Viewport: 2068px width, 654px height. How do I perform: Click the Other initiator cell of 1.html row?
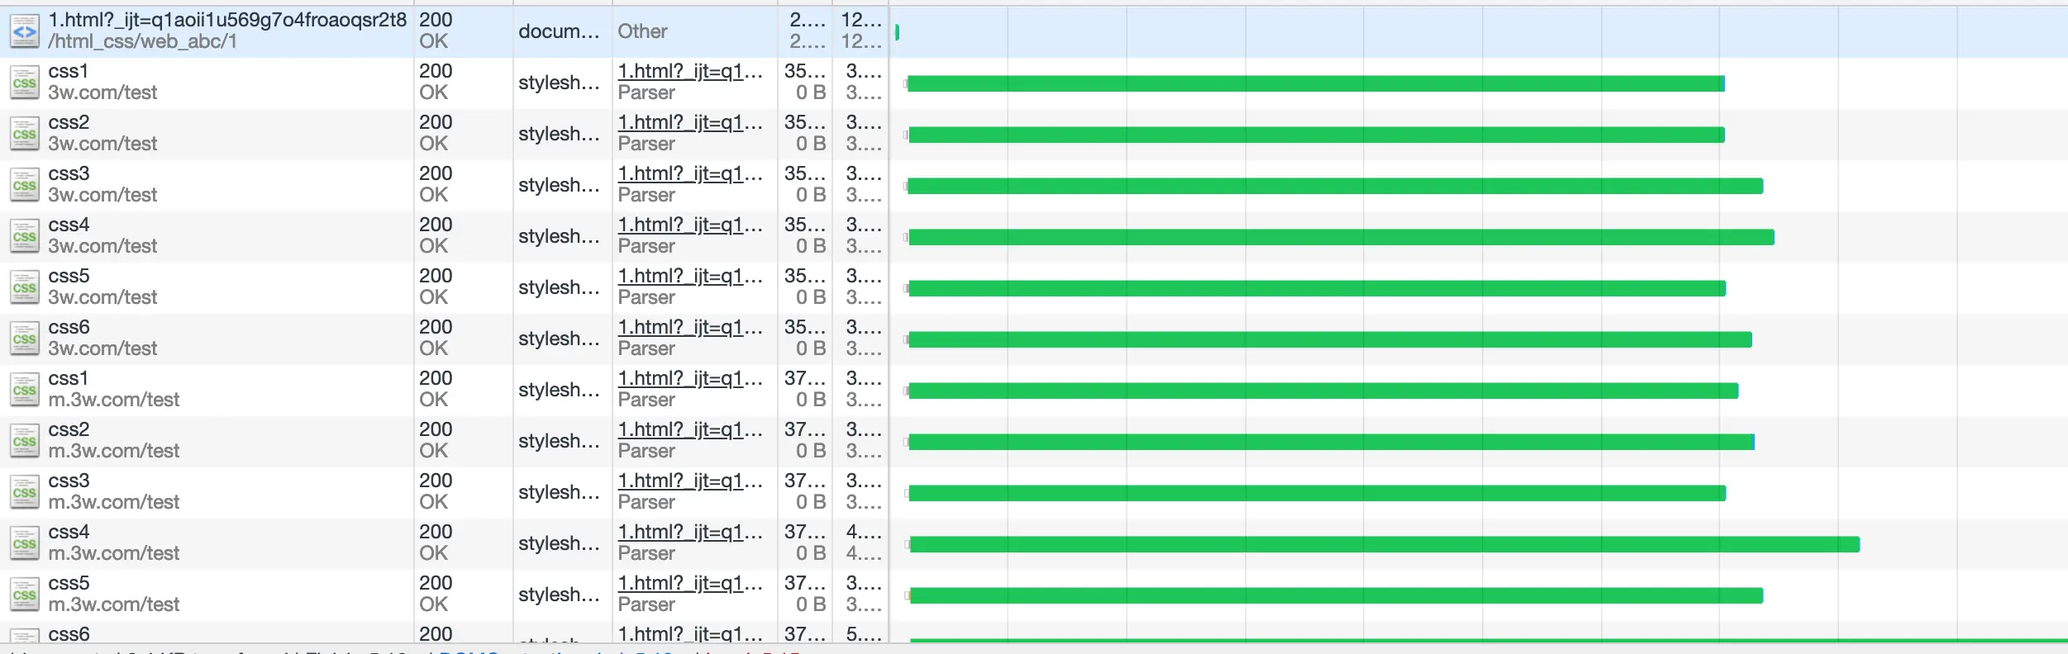(642, 31)
